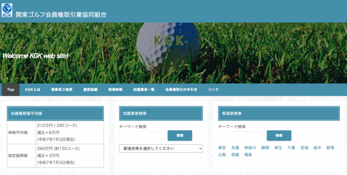Viewport: 347px width, 175px height.
Task: Click the 指定銘柄値 row label
Action: pyautogui.click(x=18, y=156)
